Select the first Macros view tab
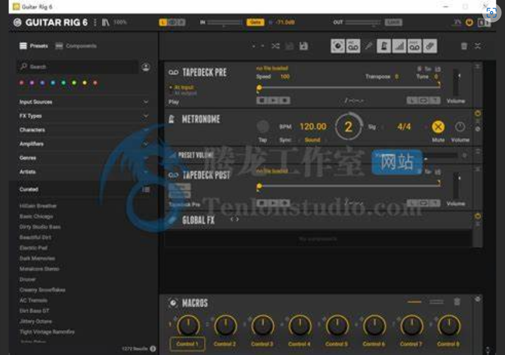 click(414, 302)
